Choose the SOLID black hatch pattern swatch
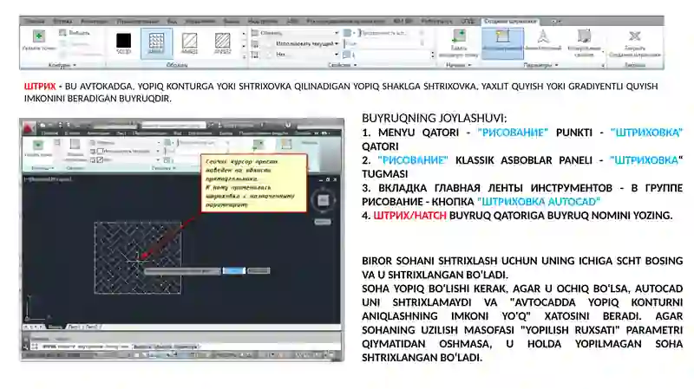The height and width of the screenshot is (389, 694). point(123,42)
